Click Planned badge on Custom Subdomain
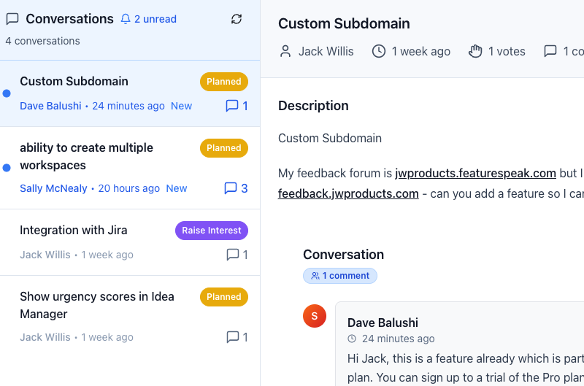Image resolution: width=584 pixels, height=386 pixels. pos(224,82)
